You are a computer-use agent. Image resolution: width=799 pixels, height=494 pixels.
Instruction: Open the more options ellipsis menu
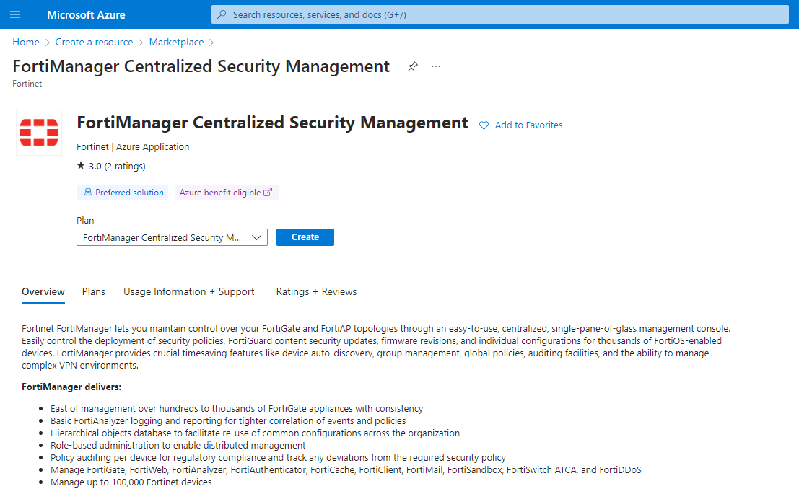[436, 66]
